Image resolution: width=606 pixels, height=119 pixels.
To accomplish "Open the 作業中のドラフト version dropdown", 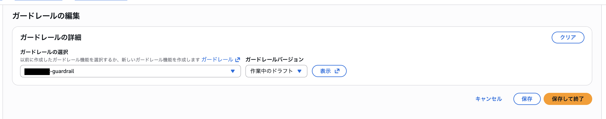I will click(x=276, y=71).
